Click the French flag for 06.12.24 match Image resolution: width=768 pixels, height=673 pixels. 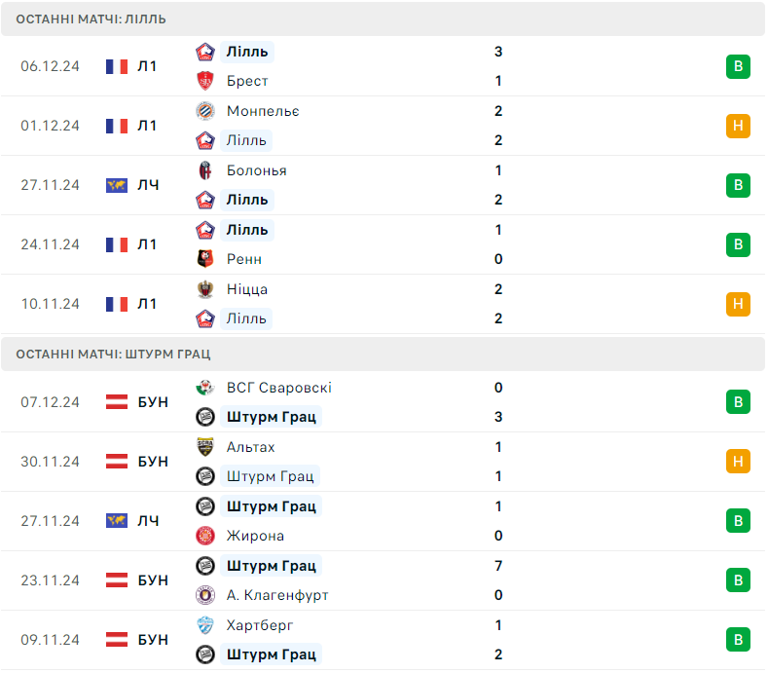[117, 66]
